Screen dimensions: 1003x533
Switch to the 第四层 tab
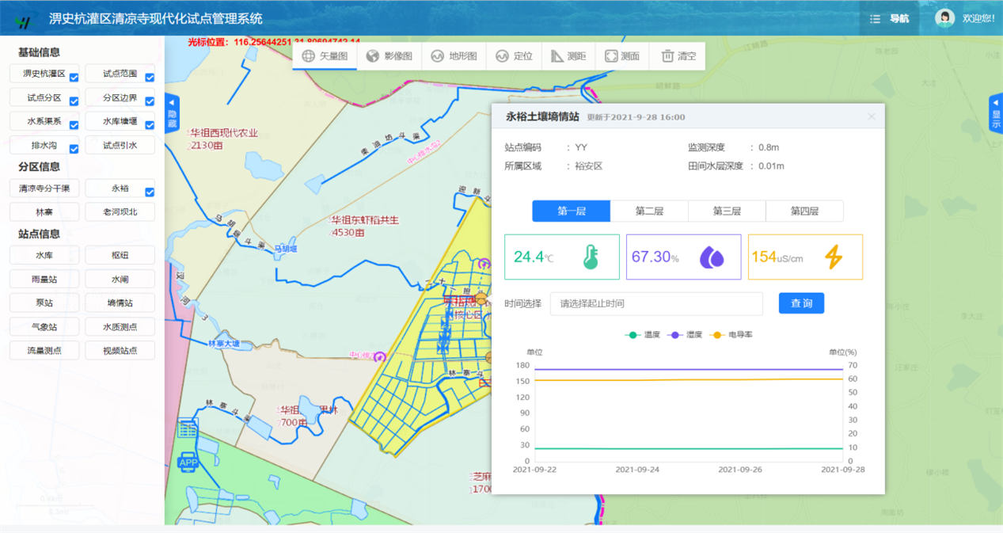(804, 211)
